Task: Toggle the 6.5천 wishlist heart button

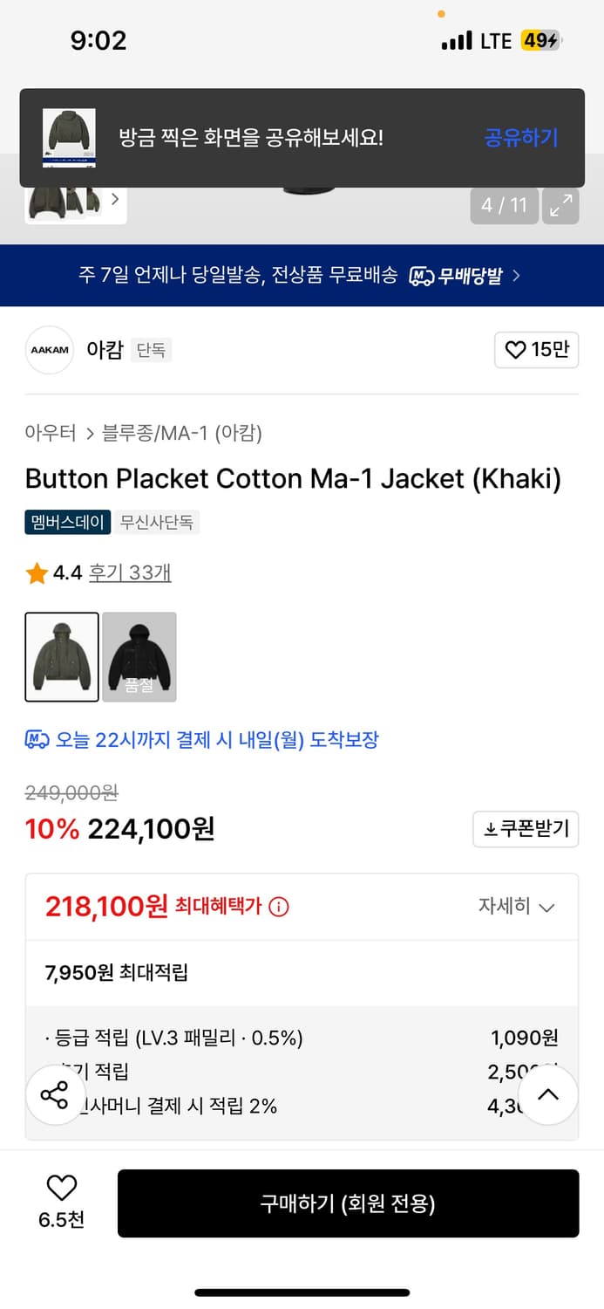Action: 59,1189
